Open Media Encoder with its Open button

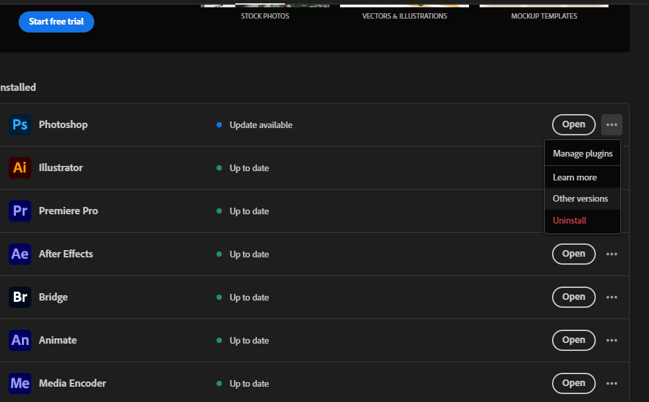(x=574, y=383)
